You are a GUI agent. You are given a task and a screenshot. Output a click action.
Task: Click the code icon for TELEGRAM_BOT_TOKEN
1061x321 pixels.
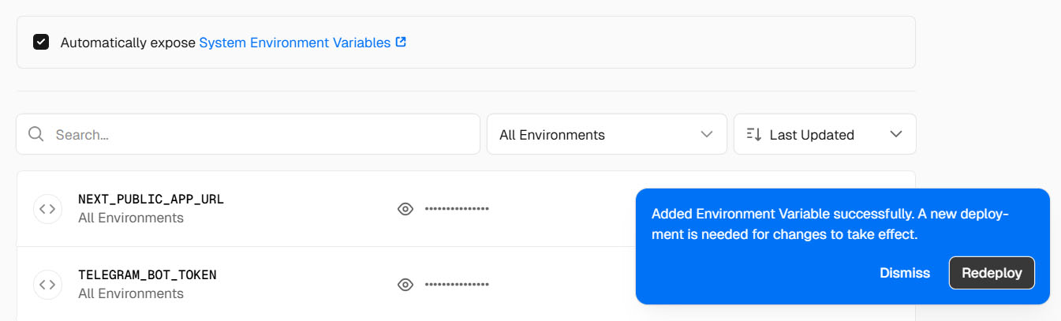click(47, 284)
